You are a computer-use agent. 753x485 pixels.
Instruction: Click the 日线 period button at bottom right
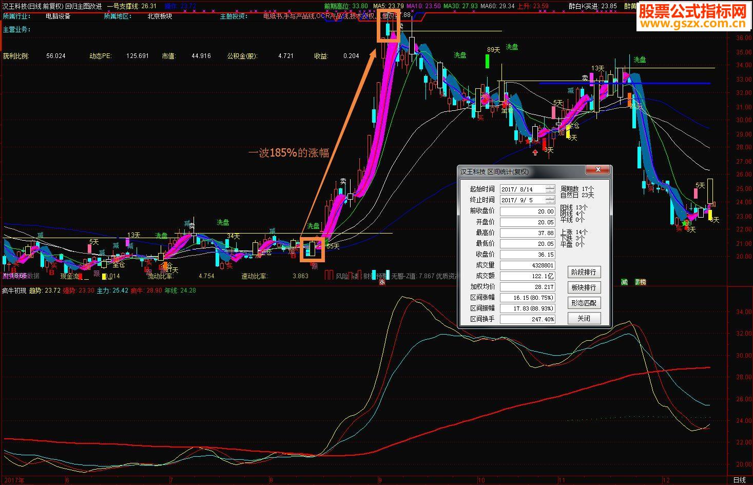pos(739,480)
